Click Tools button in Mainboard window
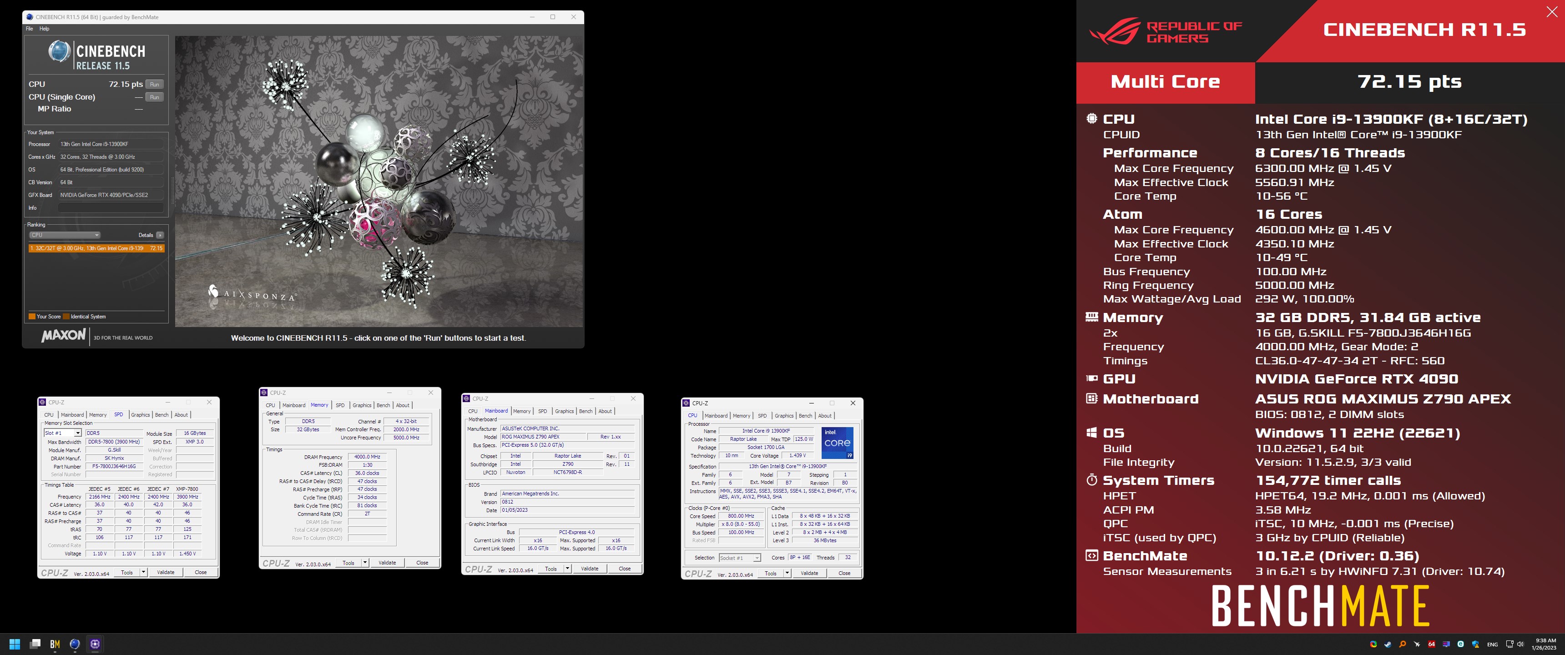The image size is (1565, 655). (550, 569)
